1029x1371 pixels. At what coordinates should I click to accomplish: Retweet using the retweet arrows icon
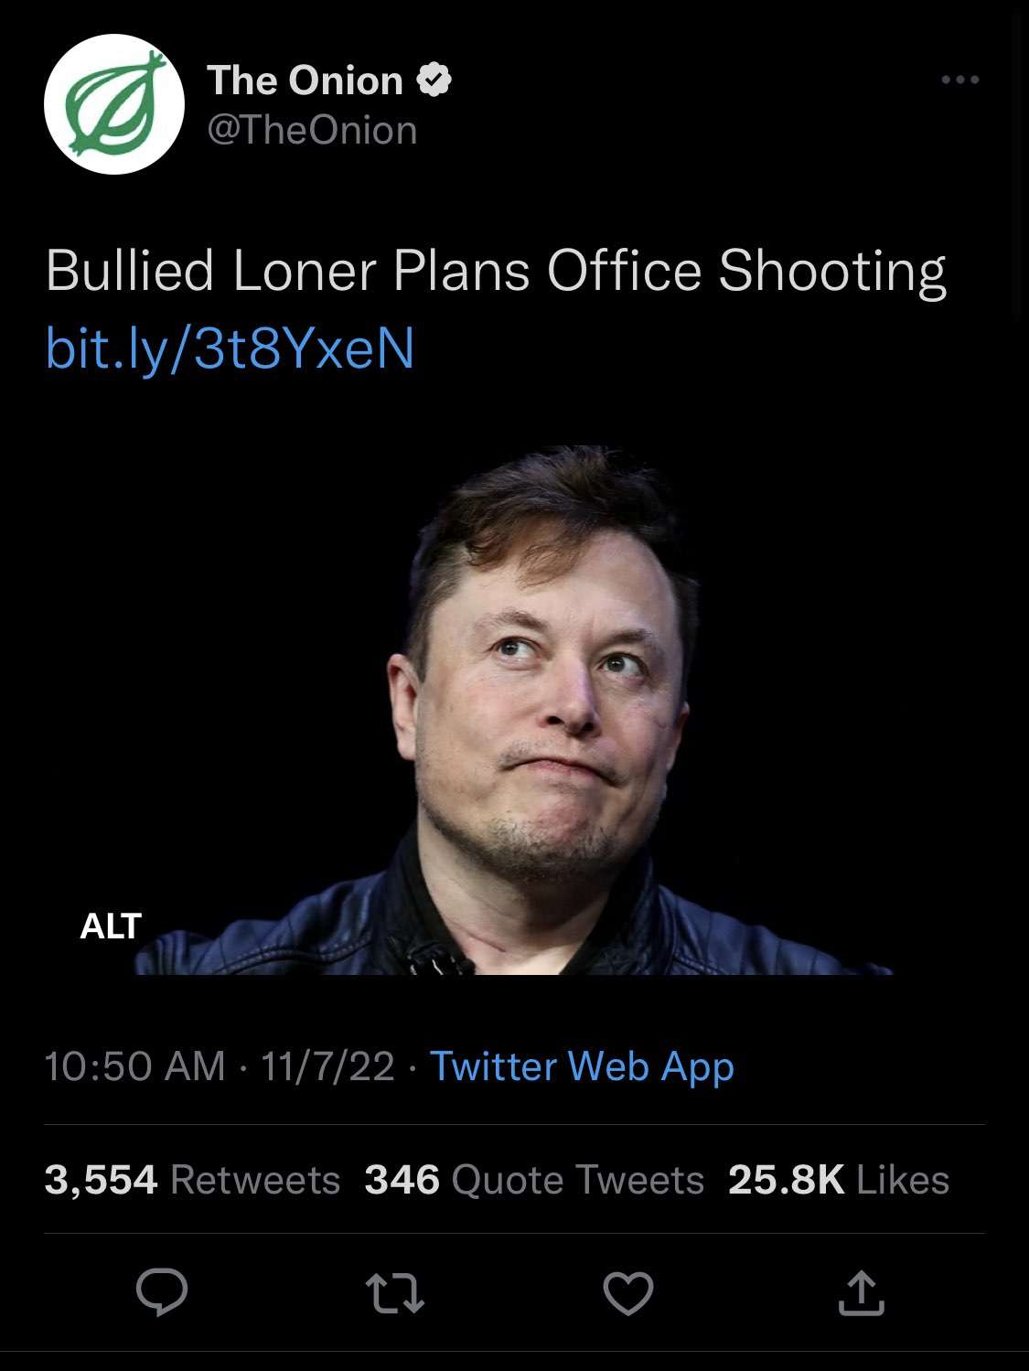pos(394,1294)
